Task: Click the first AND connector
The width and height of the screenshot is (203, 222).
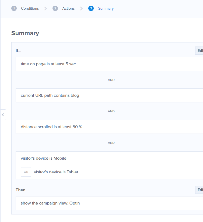Action: point(111,80)
